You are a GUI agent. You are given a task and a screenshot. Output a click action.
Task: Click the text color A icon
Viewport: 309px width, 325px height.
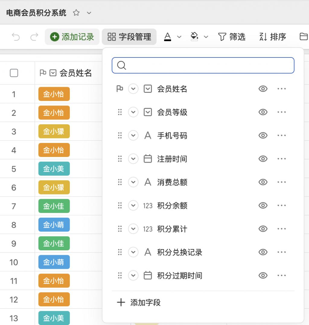point(167,37)
